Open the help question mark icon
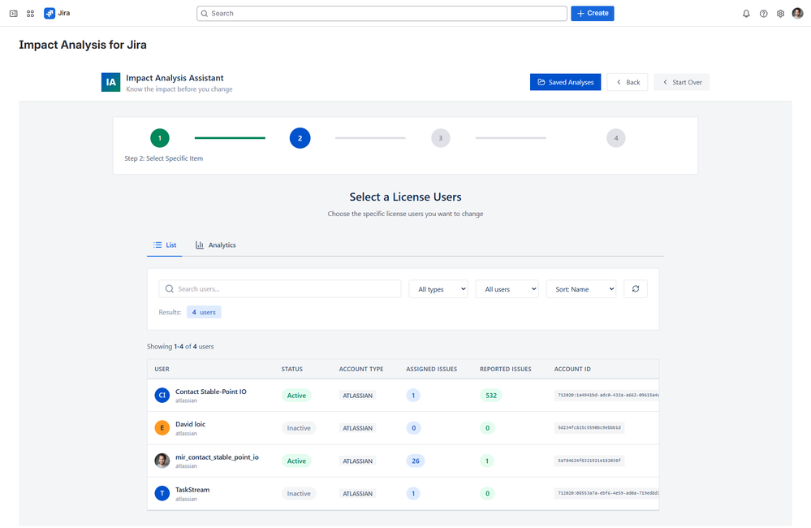Image resolution: width=811 pixels, height=528 pixels. 763,14
